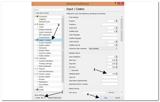The width and height of the screenshot is (160, 102).
Task: Click the Subtitle language text field
Action: (x=109, y=38)
